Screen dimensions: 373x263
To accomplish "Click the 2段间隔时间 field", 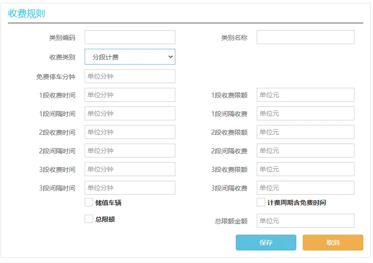I will click(x=130, y=151).
